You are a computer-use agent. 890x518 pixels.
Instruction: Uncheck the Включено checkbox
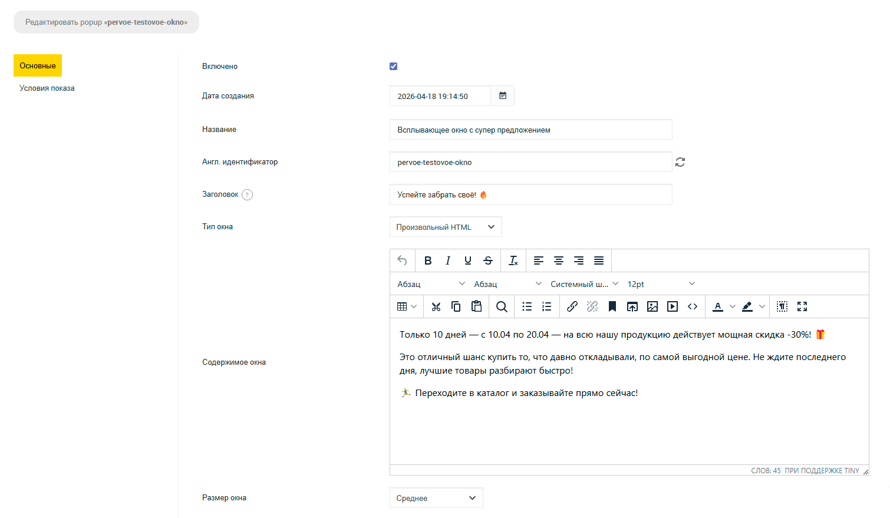394,67
